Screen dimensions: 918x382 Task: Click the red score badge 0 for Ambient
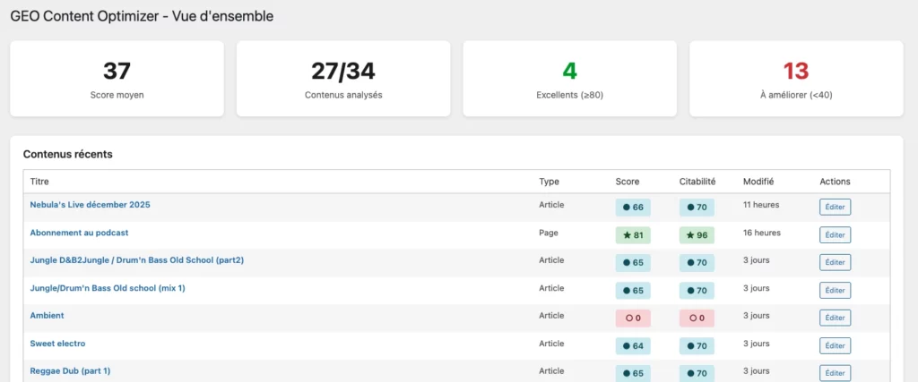point(633,318)
